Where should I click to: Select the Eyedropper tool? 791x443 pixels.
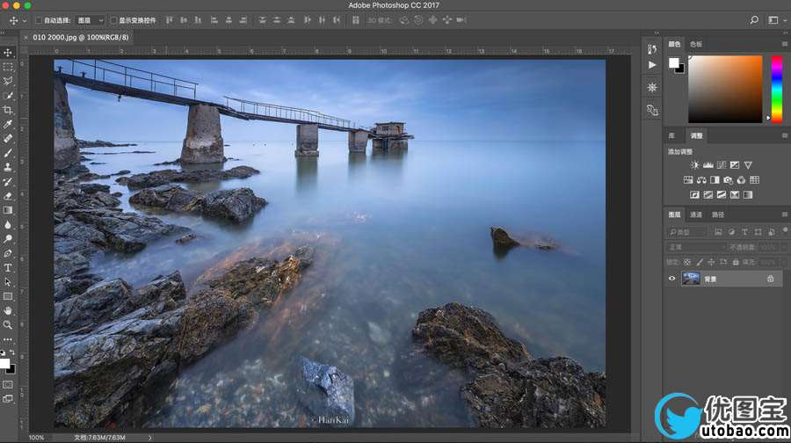[8, 124]
